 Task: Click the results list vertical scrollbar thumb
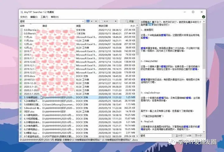137,41
